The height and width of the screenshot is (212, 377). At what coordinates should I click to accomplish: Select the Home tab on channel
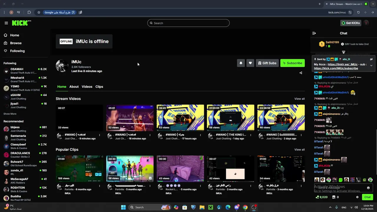tap(62, 87)
